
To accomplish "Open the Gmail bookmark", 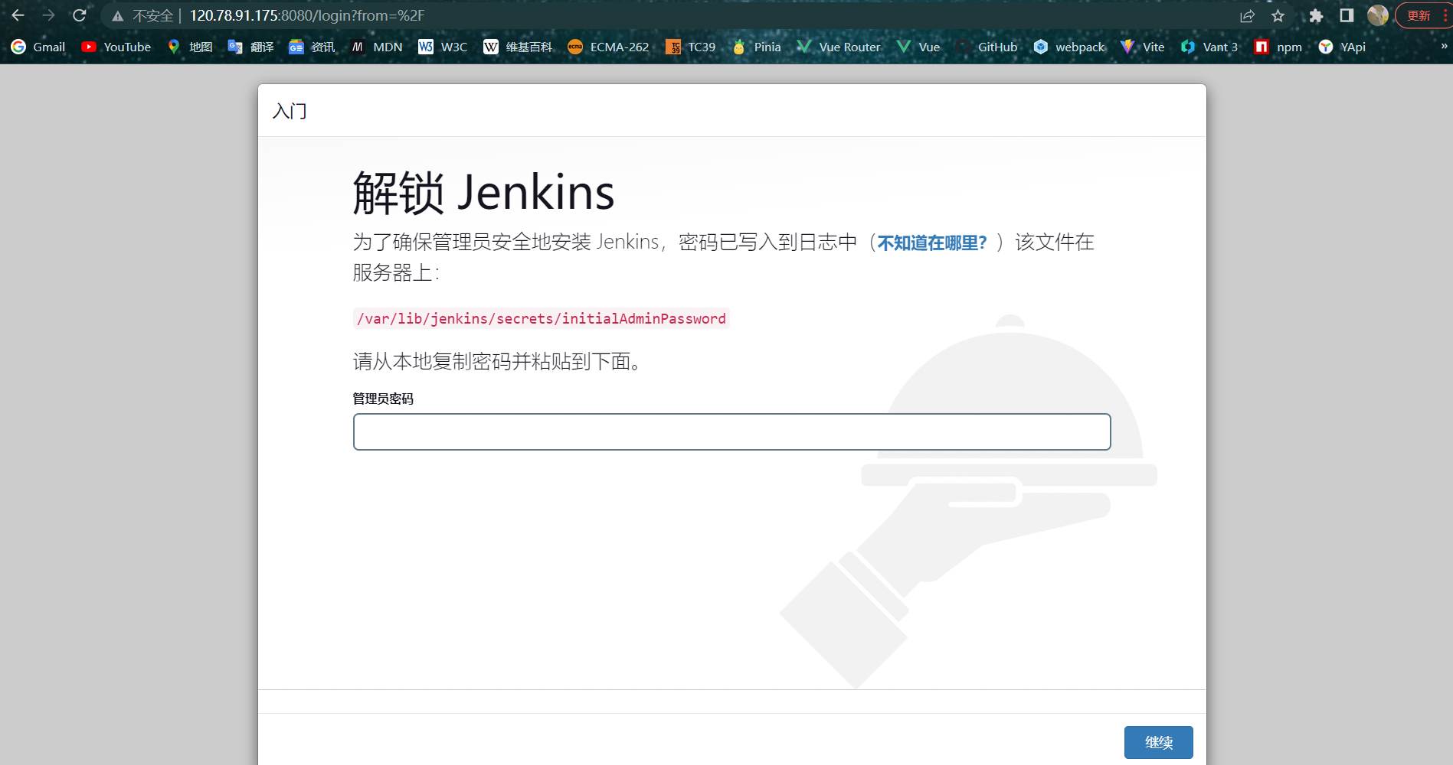I will click(38, 47).
